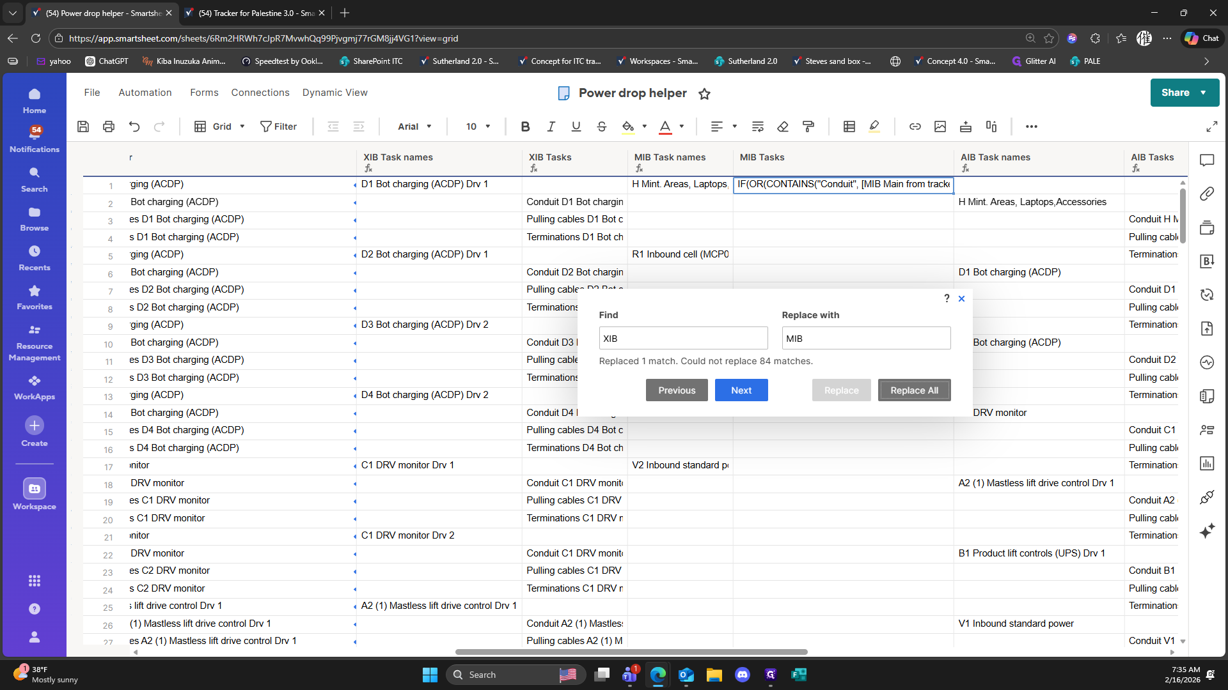
Task: Click the Print icon
Action: click(x=109, y=126)
